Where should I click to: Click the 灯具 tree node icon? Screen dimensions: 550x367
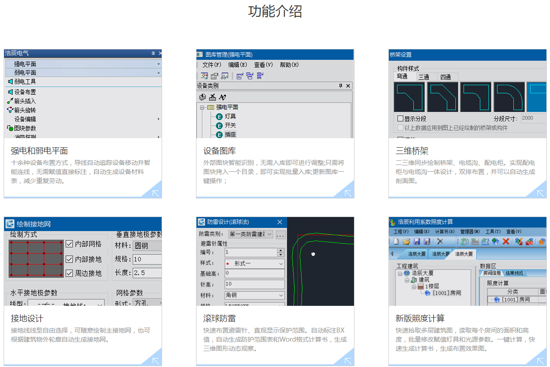(220, 116)
